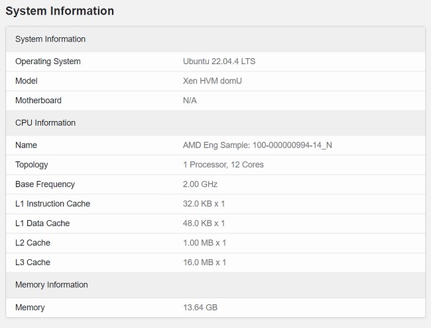
Task: Click the Topology row label
Action: tap(32, 165)
